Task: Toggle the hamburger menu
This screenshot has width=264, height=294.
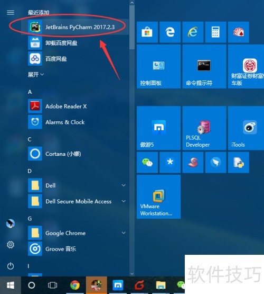Action: click(11, 13)
